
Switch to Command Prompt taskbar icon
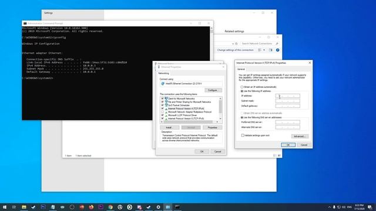tap(177, 207)
